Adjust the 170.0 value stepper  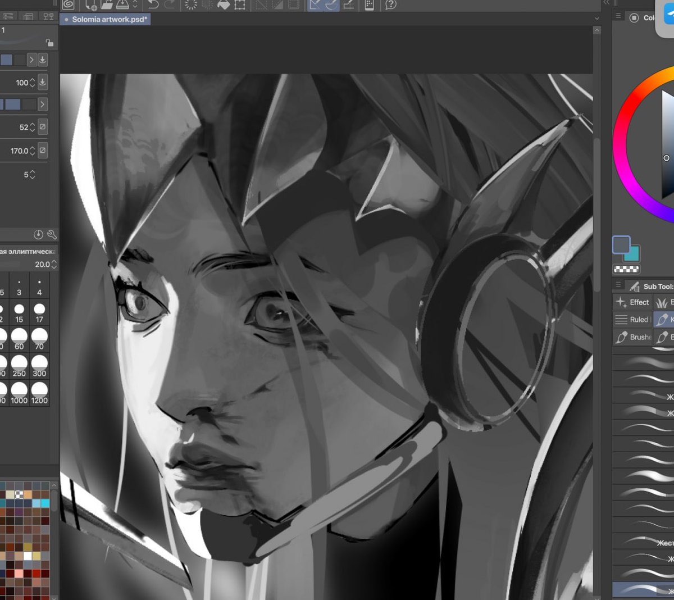click(x=32, y=151)
